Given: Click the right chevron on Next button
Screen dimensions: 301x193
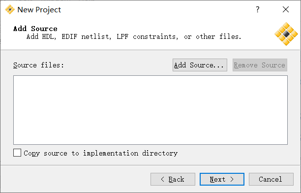Looking at the screenshot, I should [232, 179].
